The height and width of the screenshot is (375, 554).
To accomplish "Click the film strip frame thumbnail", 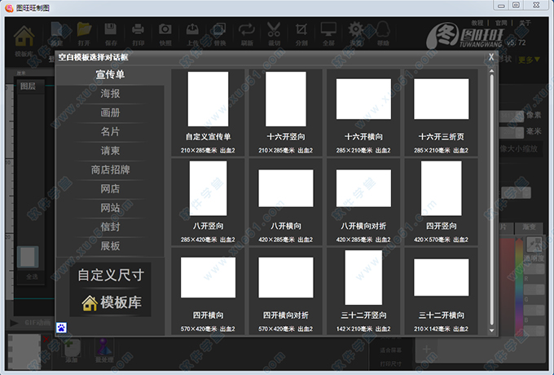I will 24,351.
